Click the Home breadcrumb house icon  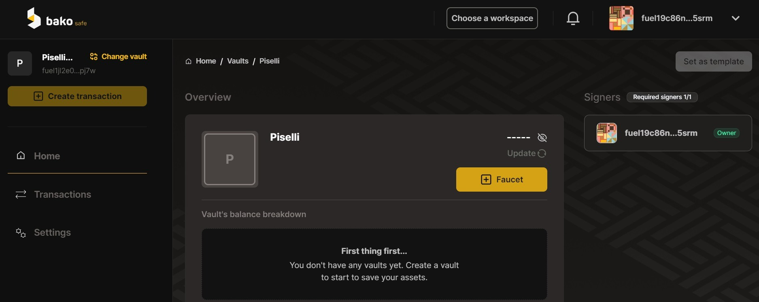188,61
